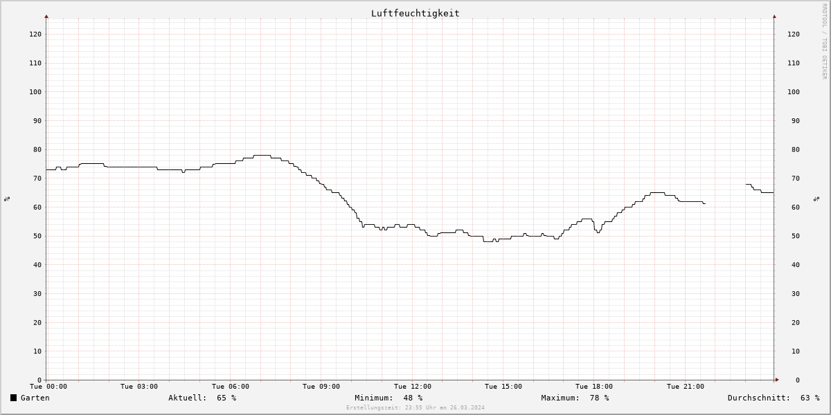
Task: Click the 'Aktuell: 65 %' value
Action: [202, 398]
